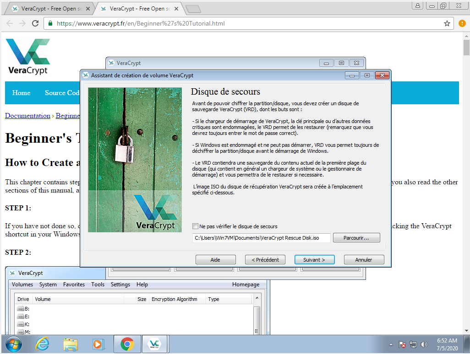Reload the page in Chrome
The height and width of the screenshot is (354, 470).
point(35,23)
